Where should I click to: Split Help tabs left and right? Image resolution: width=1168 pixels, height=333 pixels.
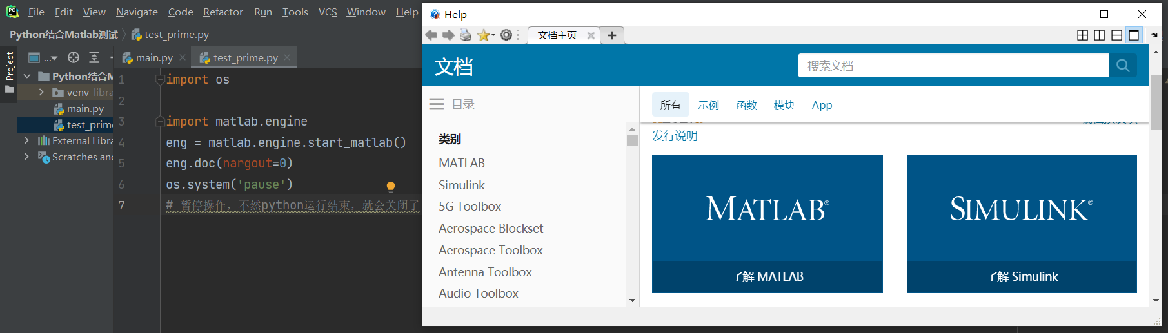1100,35
